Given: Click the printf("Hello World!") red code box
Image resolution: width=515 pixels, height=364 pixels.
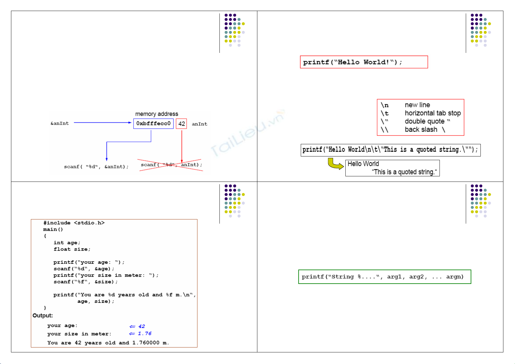Looking at the screenshot, I should pyautogui.click(x=364, y=62).
